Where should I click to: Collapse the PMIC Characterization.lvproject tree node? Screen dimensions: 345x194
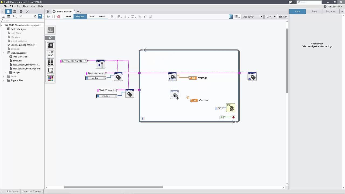(2, 25)
